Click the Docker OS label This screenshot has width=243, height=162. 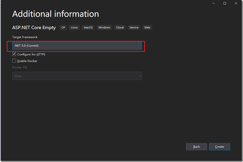(x=19, y=68)
